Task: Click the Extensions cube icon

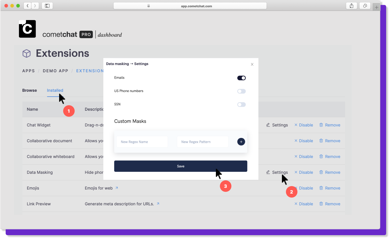Action: coord(26,53)
